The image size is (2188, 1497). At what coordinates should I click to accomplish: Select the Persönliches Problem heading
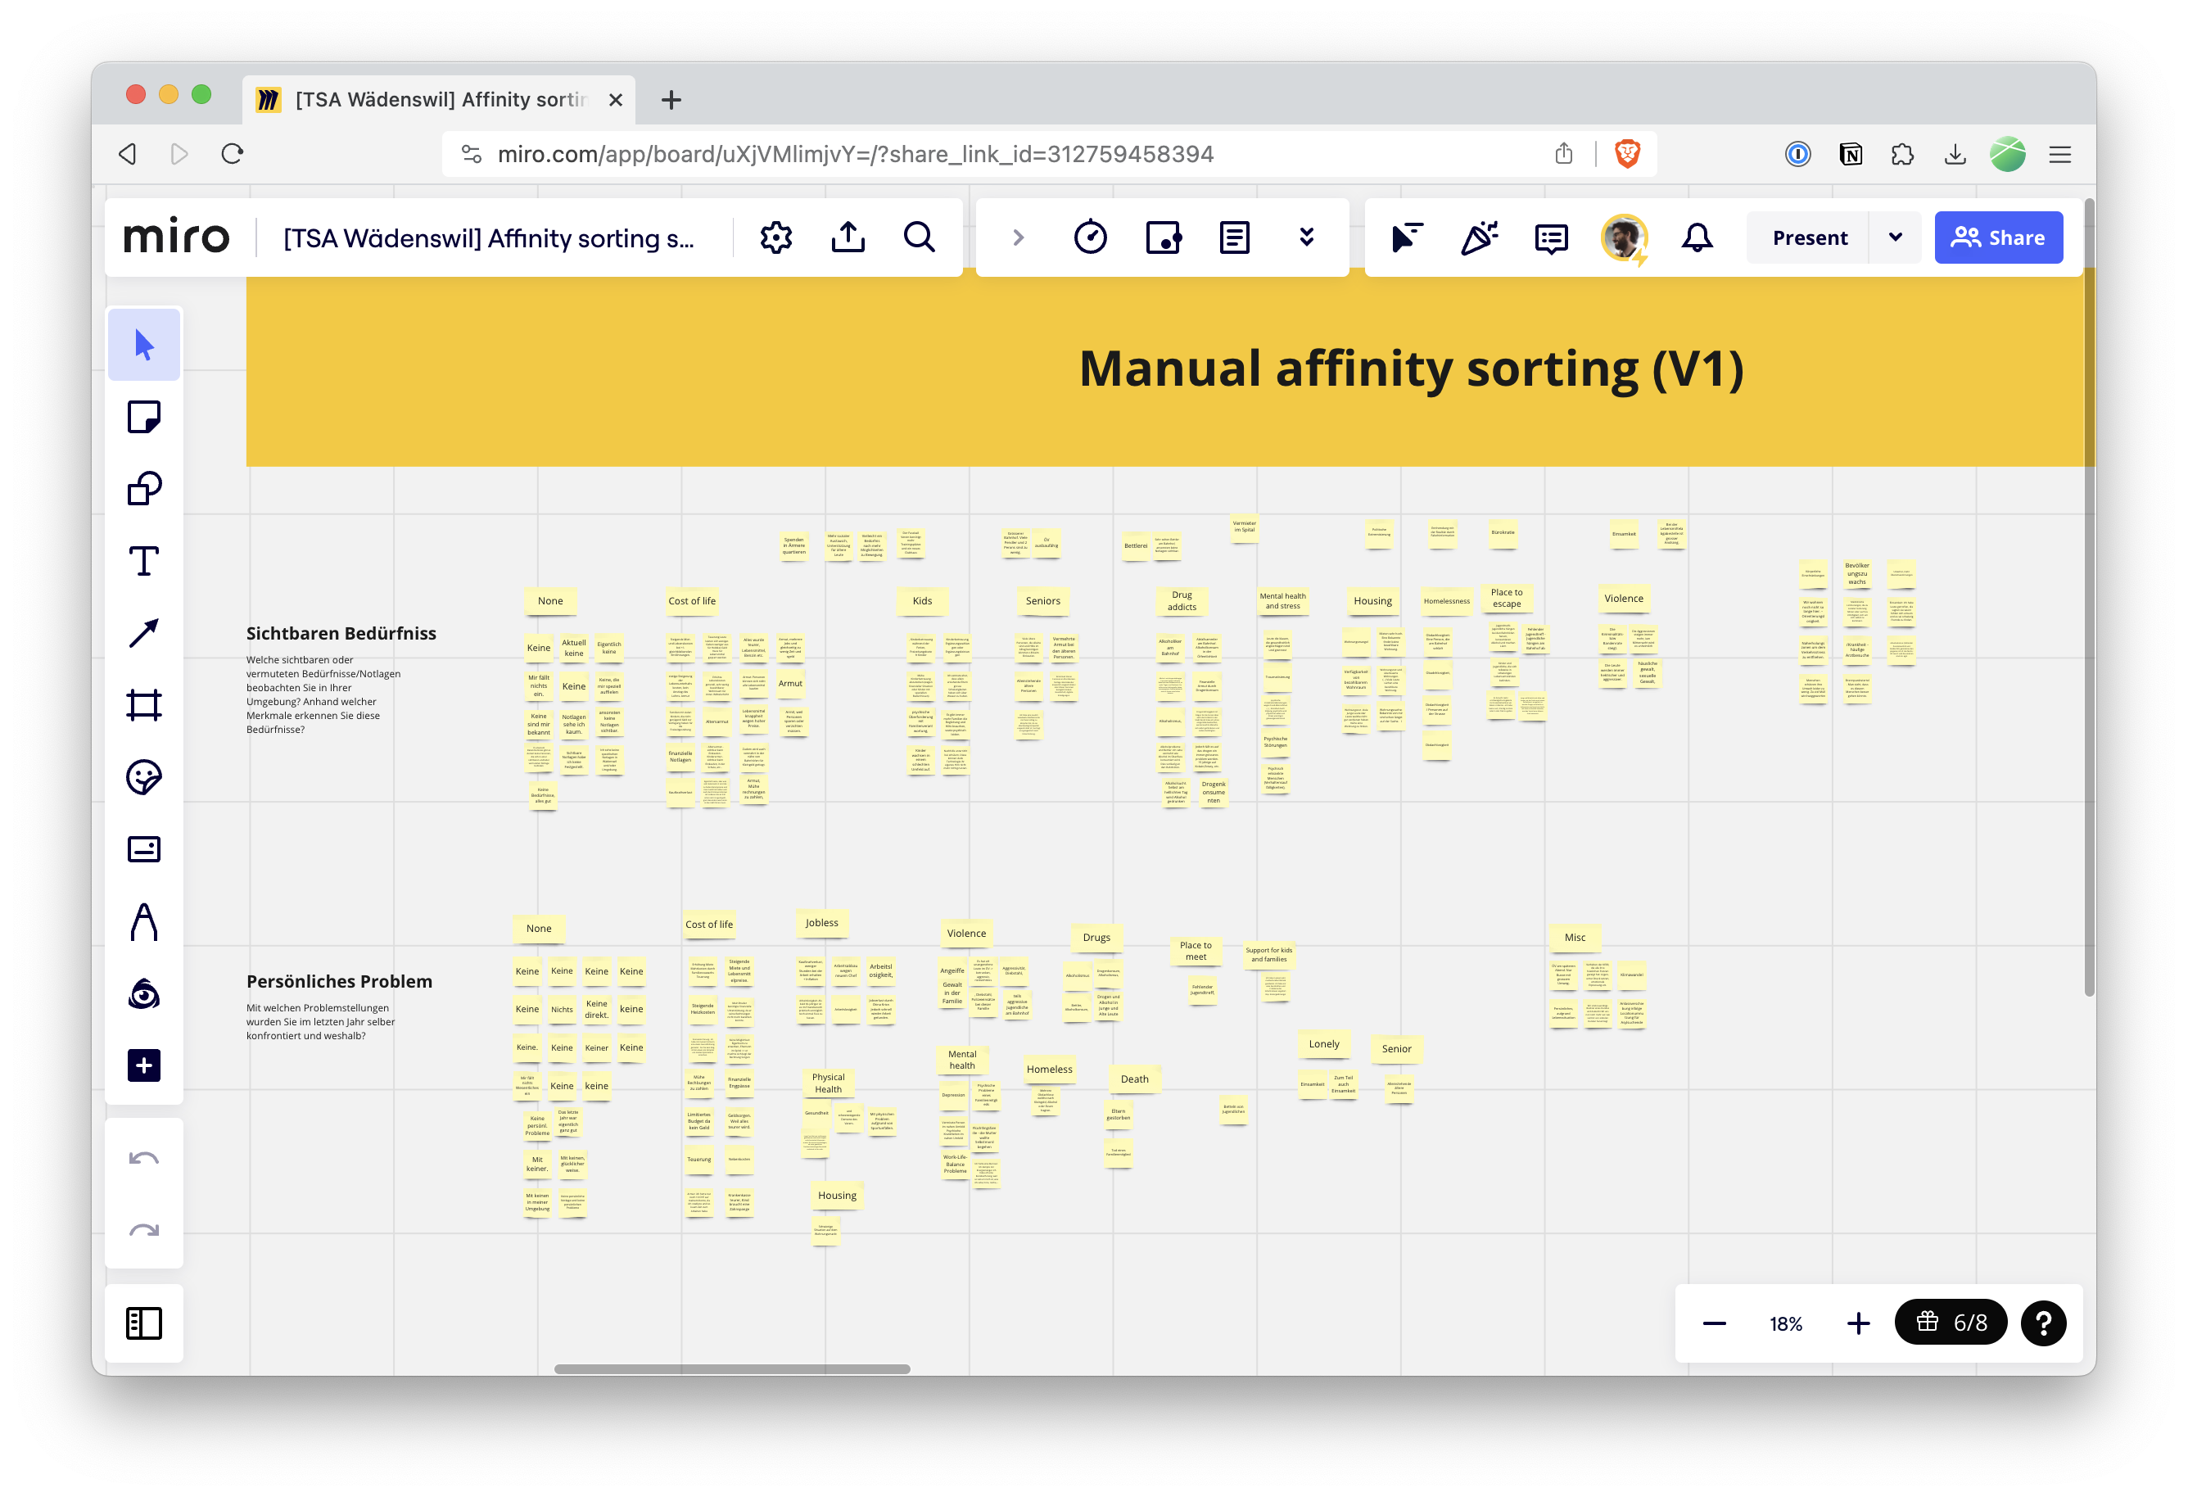[x=339, y=981]
